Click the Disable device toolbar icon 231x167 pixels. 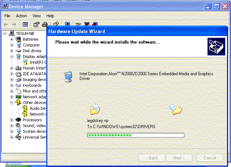(95, 24)
